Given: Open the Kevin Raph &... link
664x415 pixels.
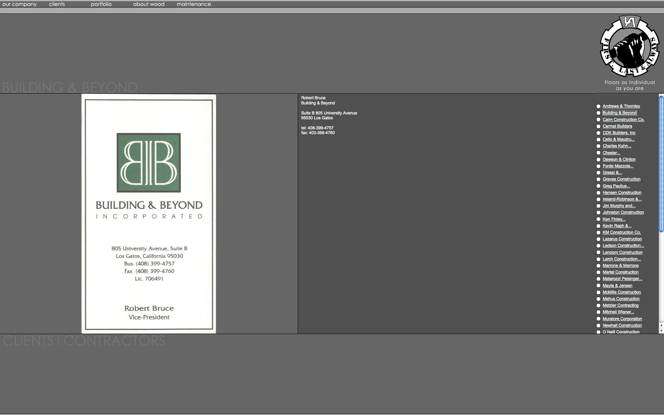Looking at the screenshot, I should tap(617, 226).
